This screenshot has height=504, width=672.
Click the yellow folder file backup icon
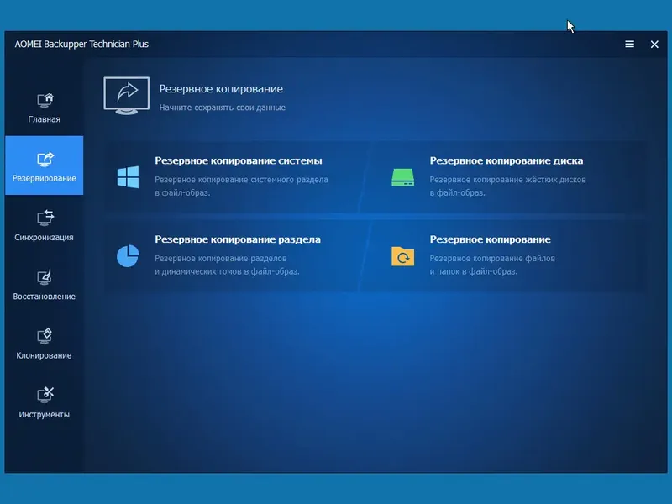[402, 256]
